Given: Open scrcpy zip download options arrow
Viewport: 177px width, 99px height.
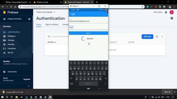Looking at the screenshot, I should [27, 92].
